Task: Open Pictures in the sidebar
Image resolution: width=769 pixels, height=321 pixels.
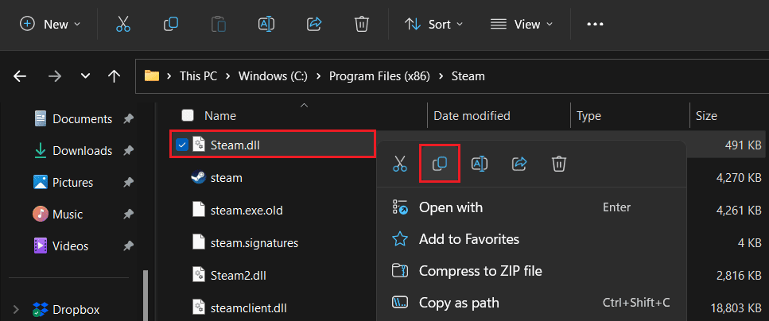Action: (x=72, y=182)
